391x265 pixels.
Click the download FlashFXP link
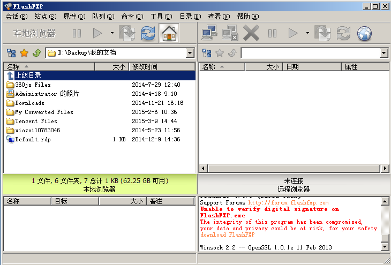tap(227, 234)
